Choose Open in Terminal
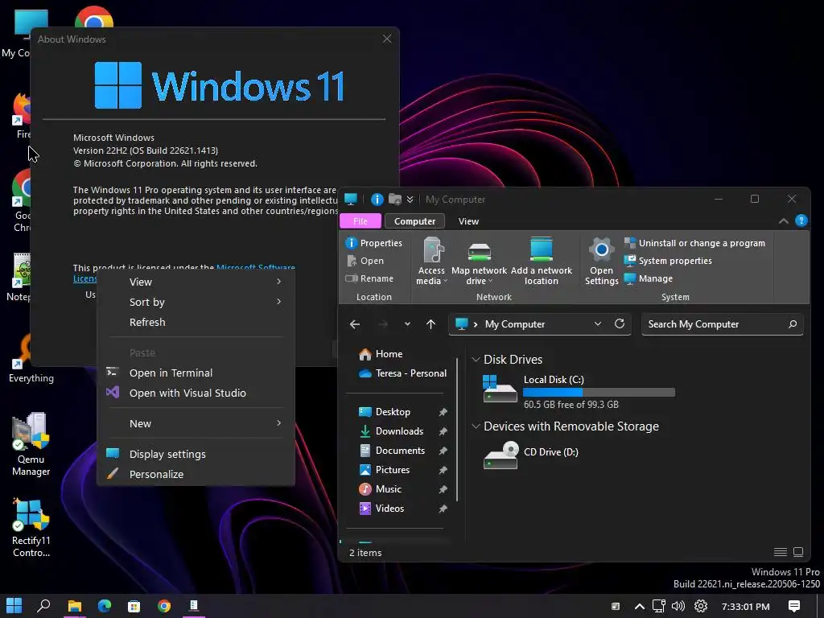The image size is (824, 618). tap(196, 373)
